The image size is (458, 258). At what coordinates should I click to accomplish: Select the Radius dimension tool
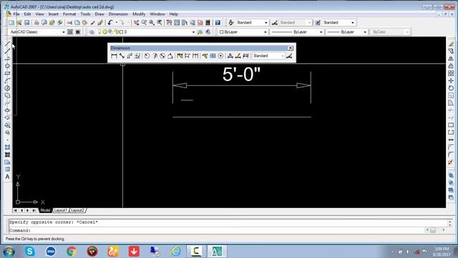click(x=147, y=56)
